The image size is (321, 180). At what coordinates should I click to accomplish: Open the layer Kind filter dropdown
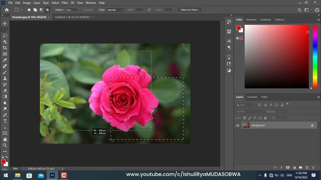click(x=245, y=105)
